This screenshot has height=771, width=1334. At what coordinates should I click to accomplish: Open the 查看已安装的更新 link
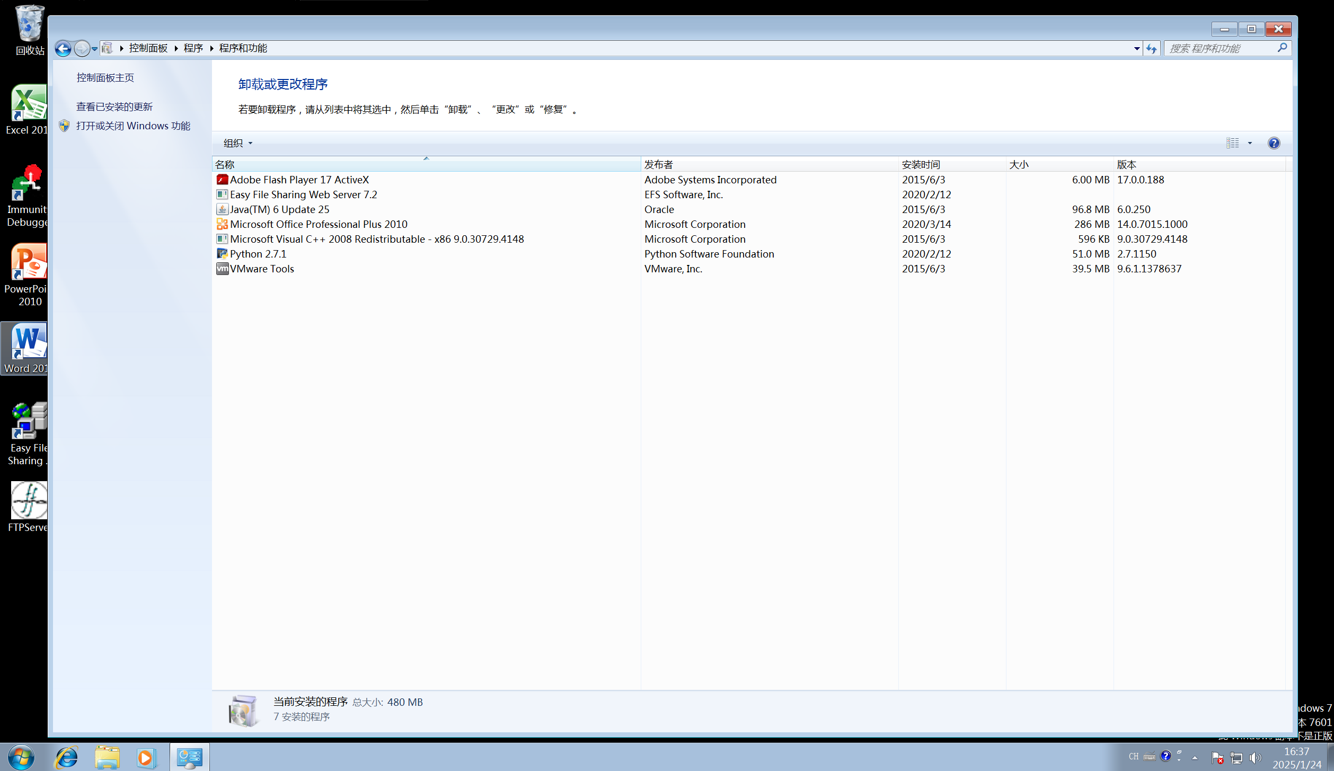click(x=114, y=107)
